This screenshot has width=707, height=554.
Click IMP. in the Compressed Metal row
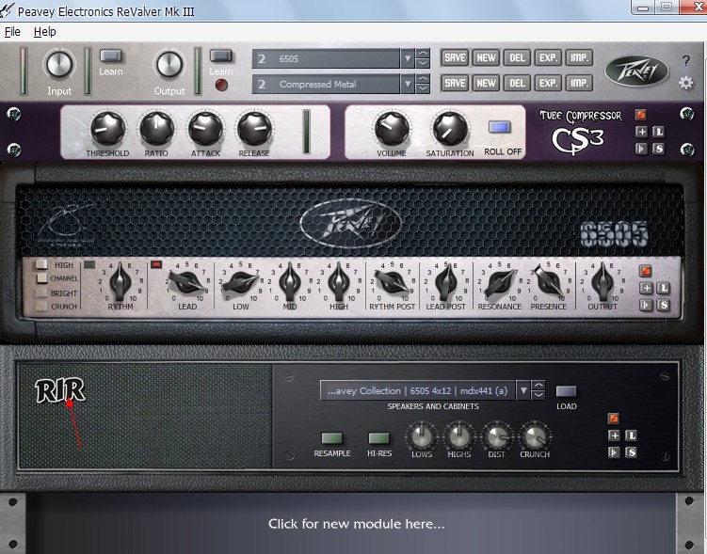(x=579, y=83)
